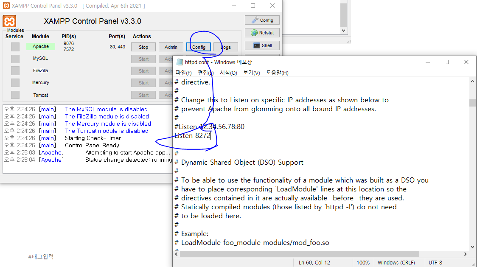The image size is (477, 267).
Task: Click the XAMPP title bar icon
Action: [6, 6]
